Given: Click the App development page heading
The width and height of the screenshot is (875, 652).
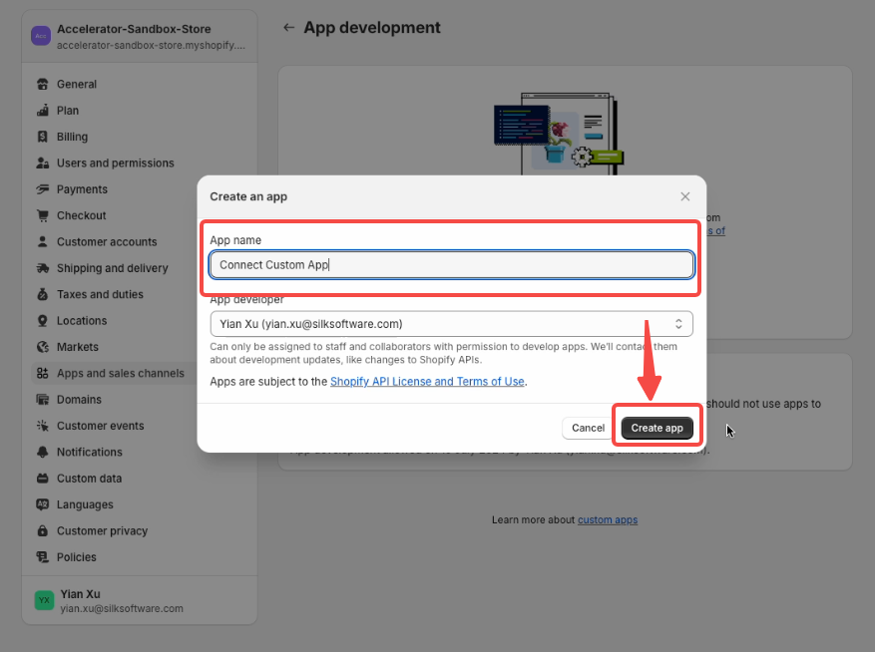Looking at the screenshot, I should pos(372,27).
